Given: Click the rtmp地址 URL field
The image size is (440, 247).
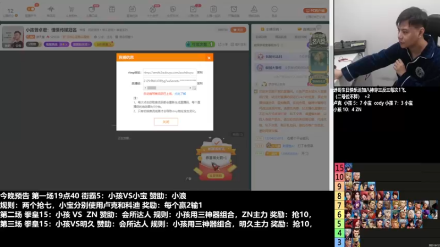Looking at the screenshot, I should (x=169, y=72).
